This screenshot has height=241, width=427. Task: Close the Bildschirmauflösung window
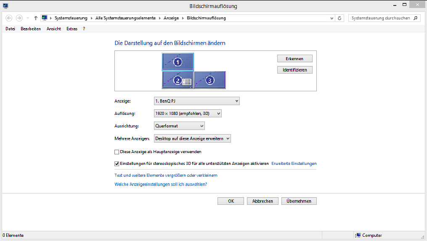417,5
